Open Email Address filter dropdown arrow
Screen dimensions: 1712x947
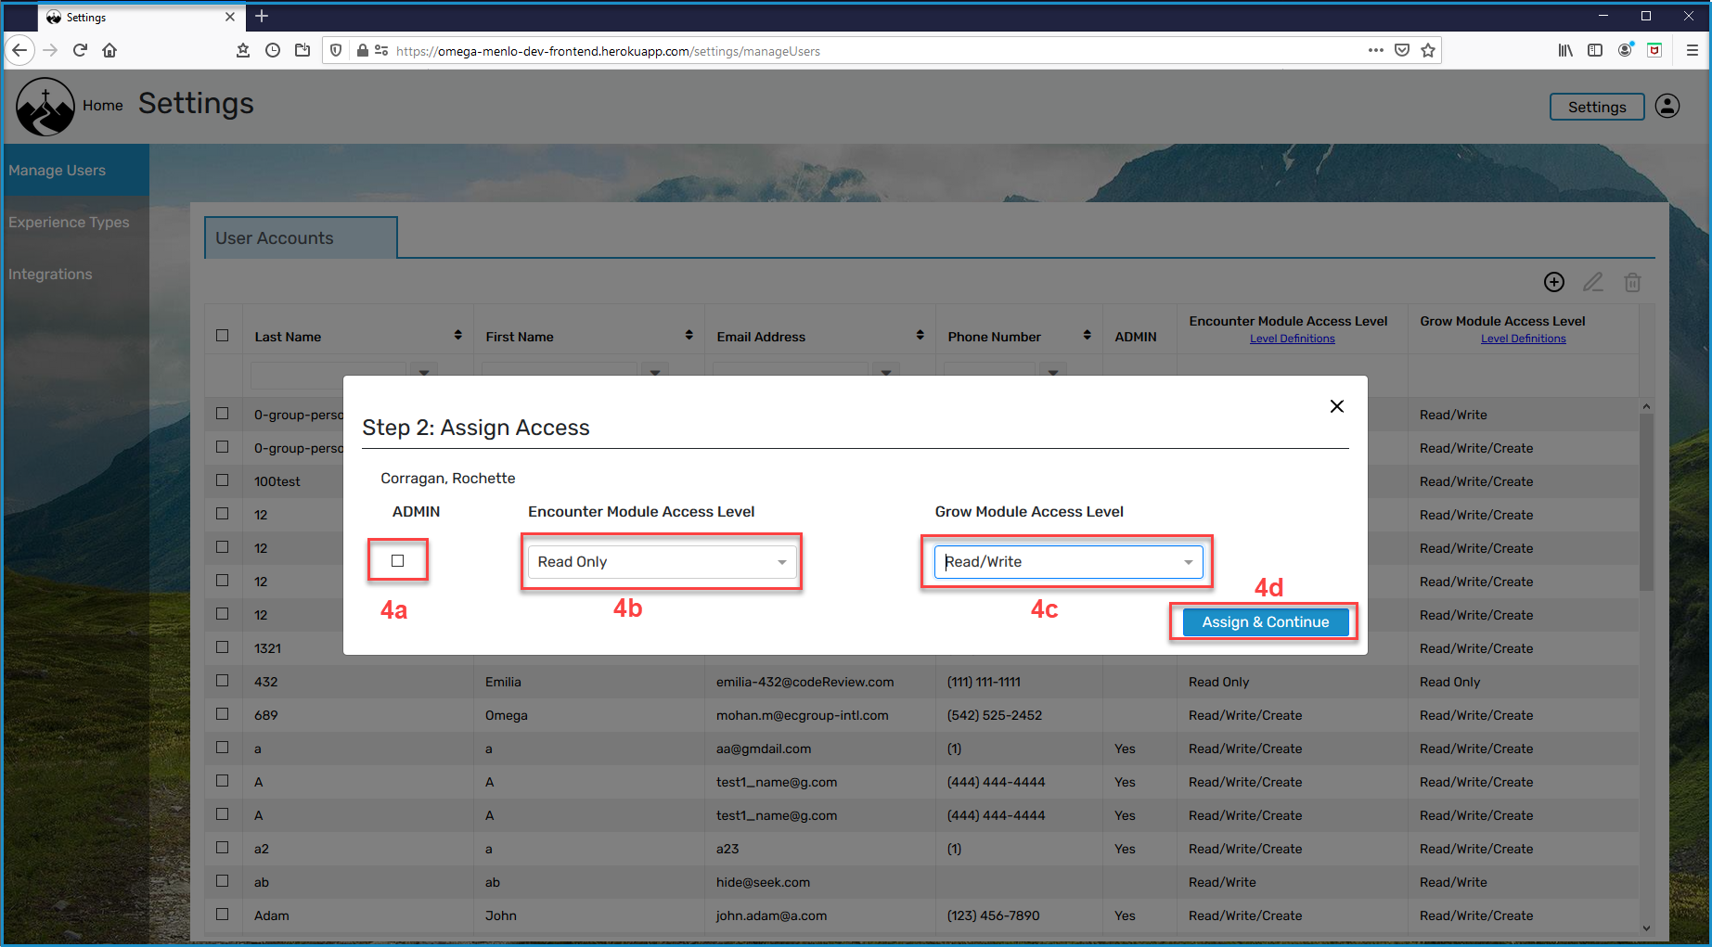886,370
